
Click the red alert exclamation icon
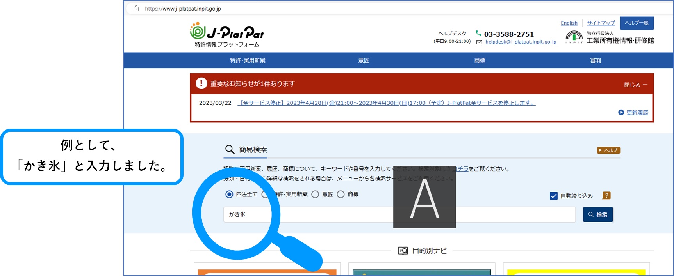point(201,83)
